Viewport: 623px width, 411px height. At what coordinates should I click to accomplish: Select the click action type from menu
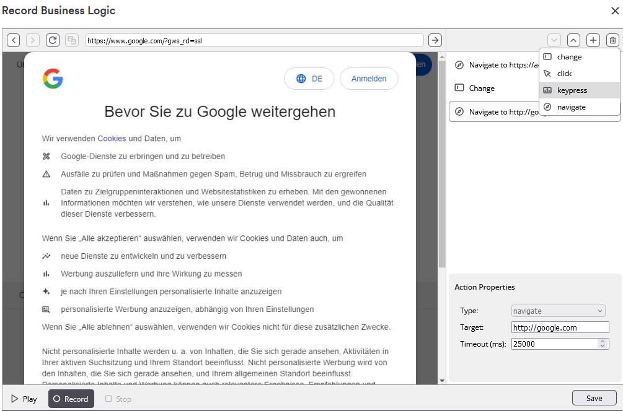click(579, 74)
